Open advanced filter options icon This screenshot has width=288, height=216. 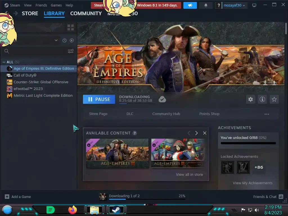point(71,51)
